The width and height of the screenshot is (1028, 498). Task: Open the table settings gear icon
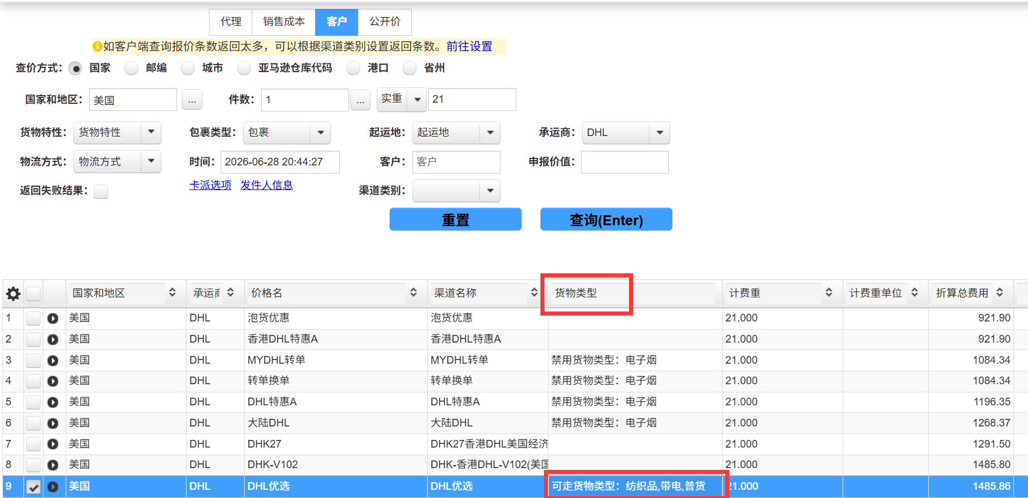(x=13, y=293)
